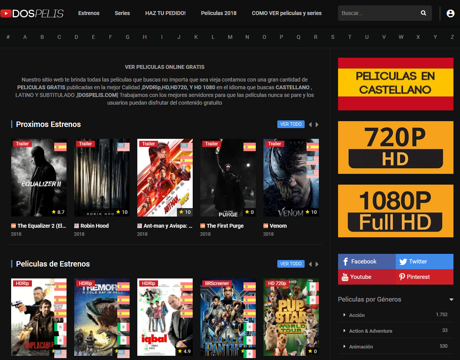460x360 pixels.
Task: Filter movies by letter X
Action: [418, 37]
